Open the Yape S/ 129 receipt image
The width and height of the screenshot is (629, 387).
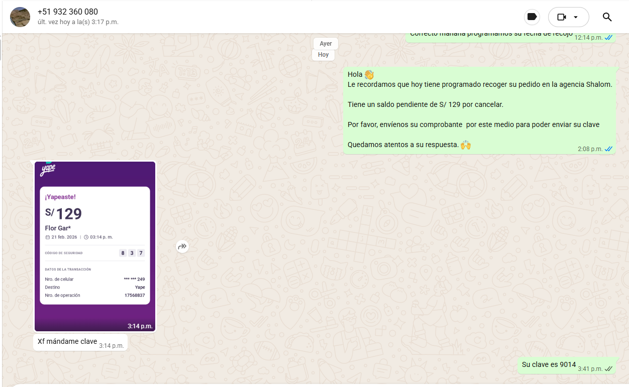point(95,246)
